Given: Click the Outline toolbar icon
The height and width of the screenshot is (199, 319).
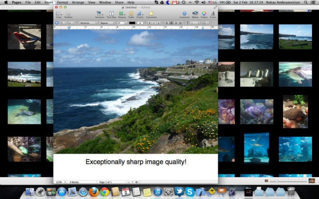Looking at the screenshot, I should (68, 14).
